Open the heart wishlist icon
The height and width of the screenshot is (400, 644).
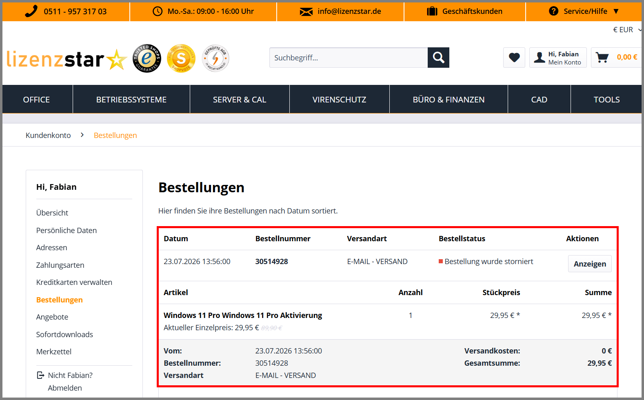point(514,58)
